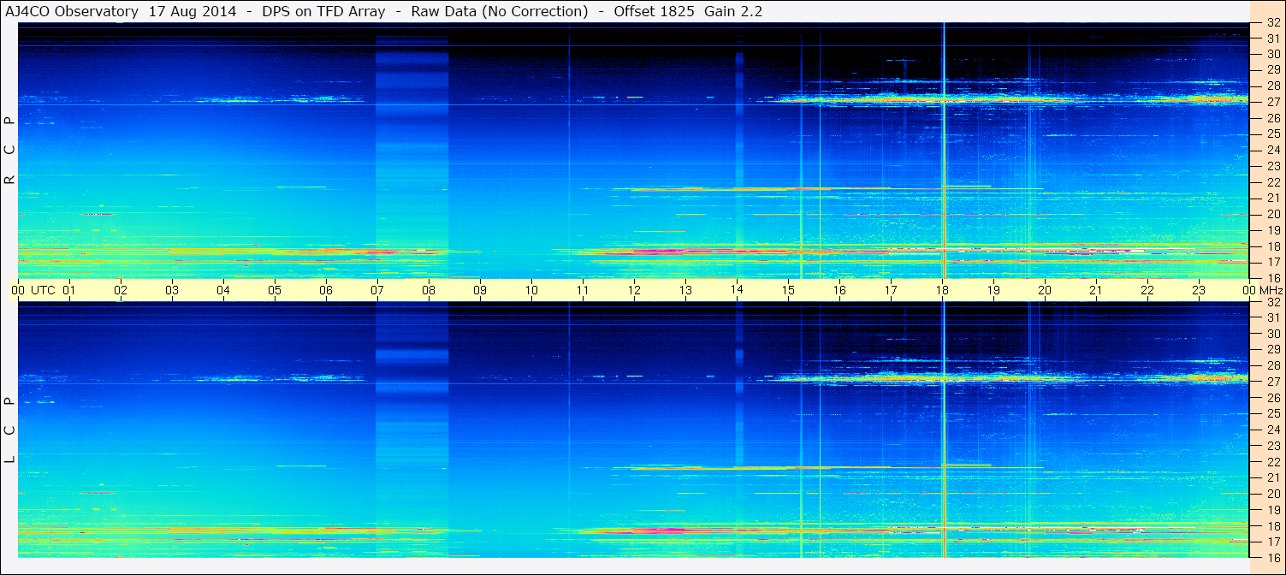1286x575 pixels.
Task: Pick the 14 hour label on UTC axis
Action: [737, 290]
